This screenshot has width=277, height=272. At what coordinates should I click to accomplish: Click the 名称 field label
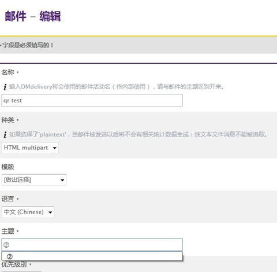coord(8,72)
